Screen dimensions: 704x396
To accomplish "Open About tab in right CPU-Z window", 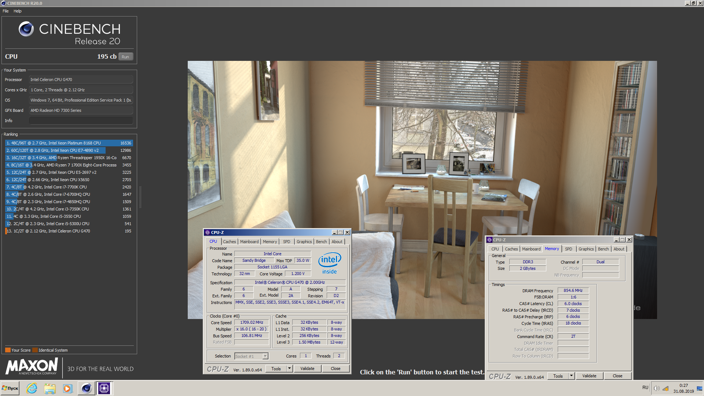I will coord(619,249).
